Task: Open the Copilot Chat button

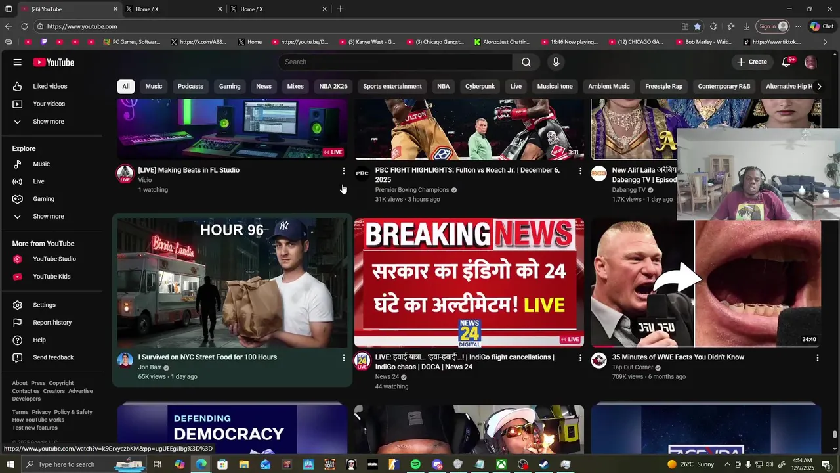Action: pos(821,26)
